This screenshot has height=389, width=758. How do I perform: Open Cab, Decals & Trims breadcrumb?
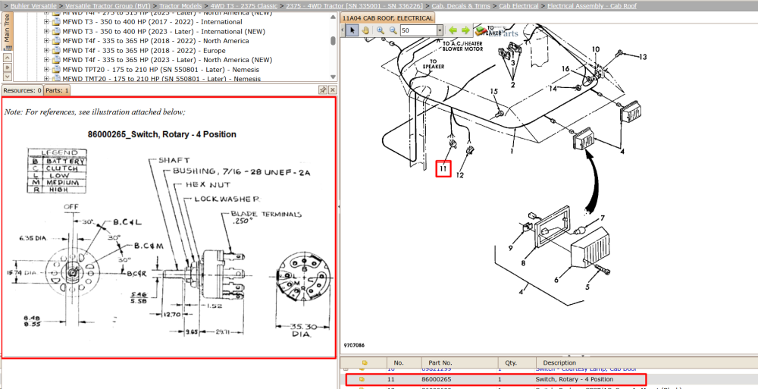(461, 6)
